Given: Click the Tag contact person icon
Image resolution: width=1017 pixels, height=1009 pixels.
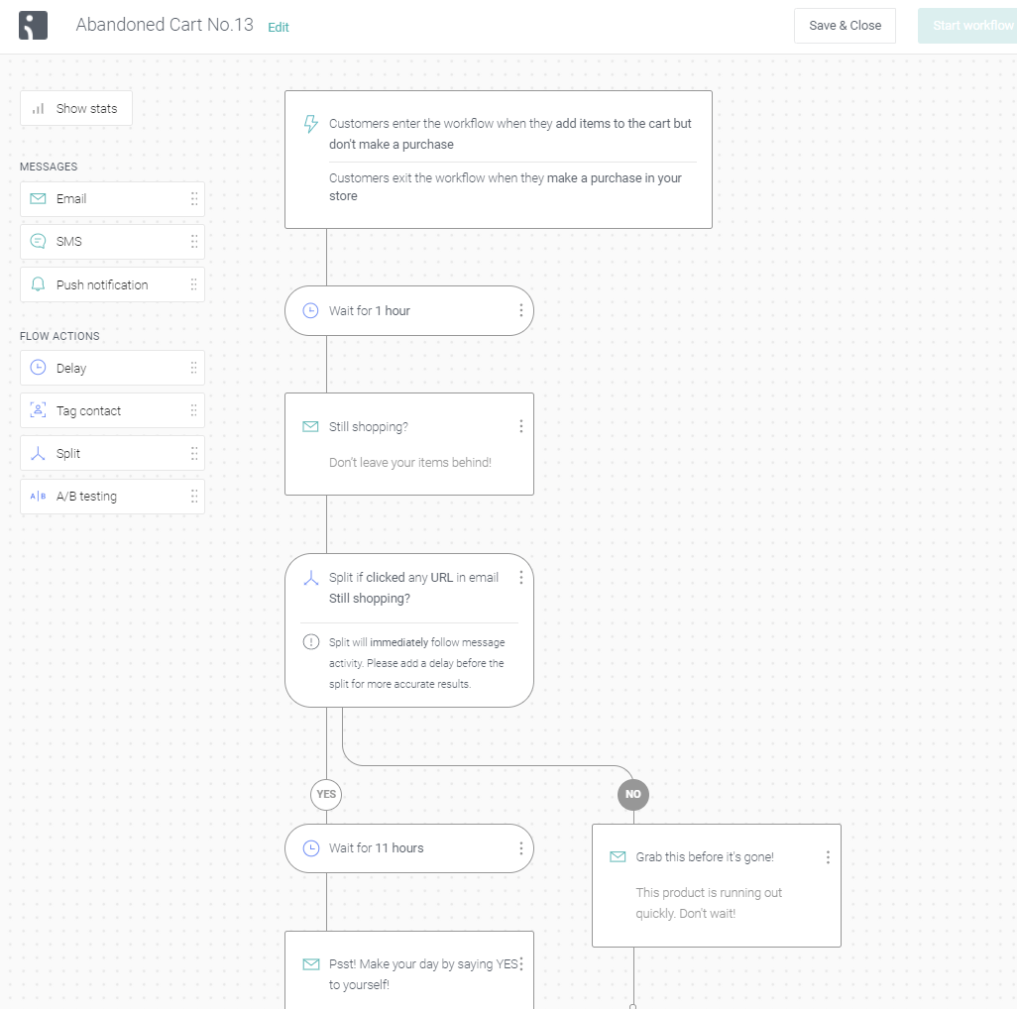Looking at the screenshot, I should (x=39, y=409).
